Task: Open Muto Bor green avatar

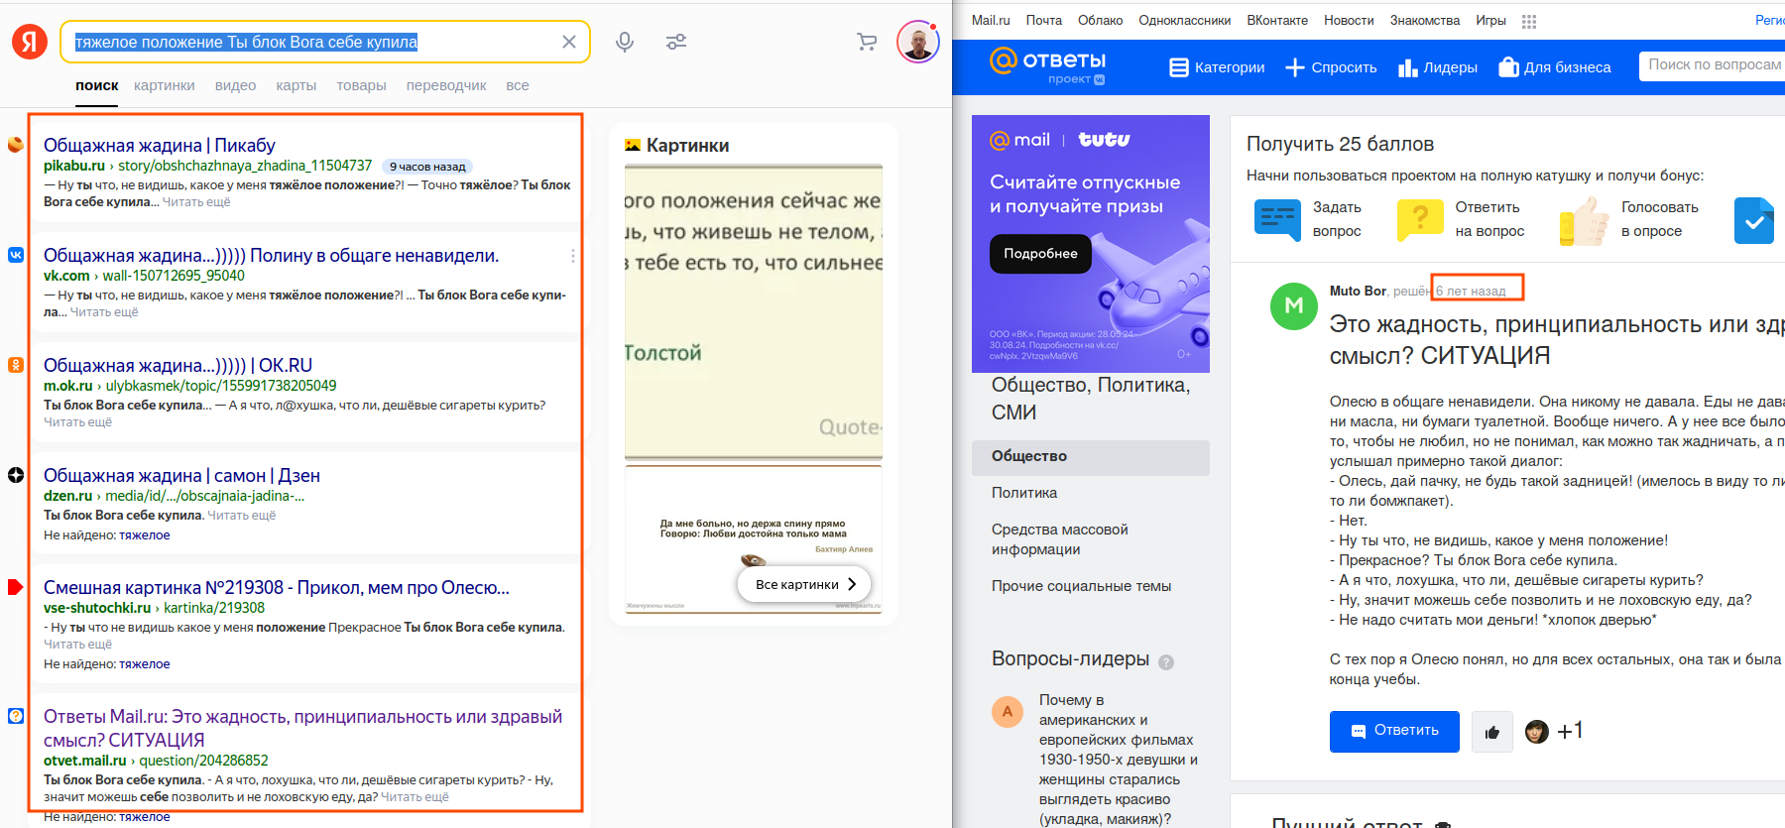Action: [x=1294, y=306]
